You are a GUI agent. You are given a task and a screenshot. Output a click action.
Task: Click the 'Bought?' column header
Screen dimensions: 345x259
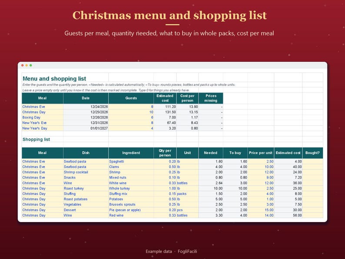coord(312,153)
